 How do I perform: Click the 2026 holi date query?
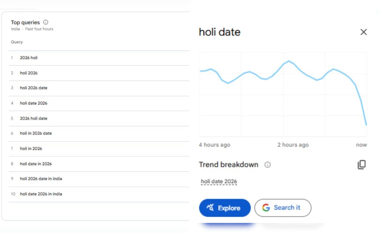(33, 118)
